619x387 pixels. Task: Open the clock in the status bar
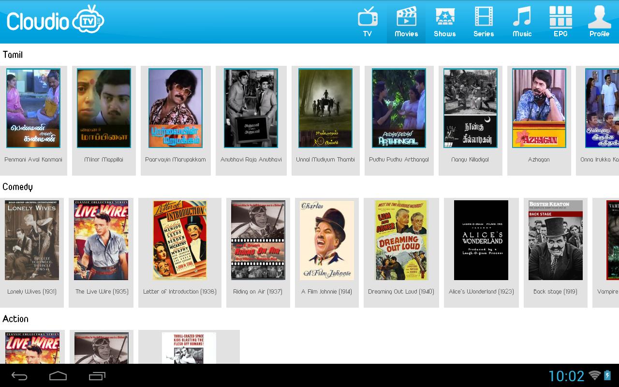tap(566, 376)
